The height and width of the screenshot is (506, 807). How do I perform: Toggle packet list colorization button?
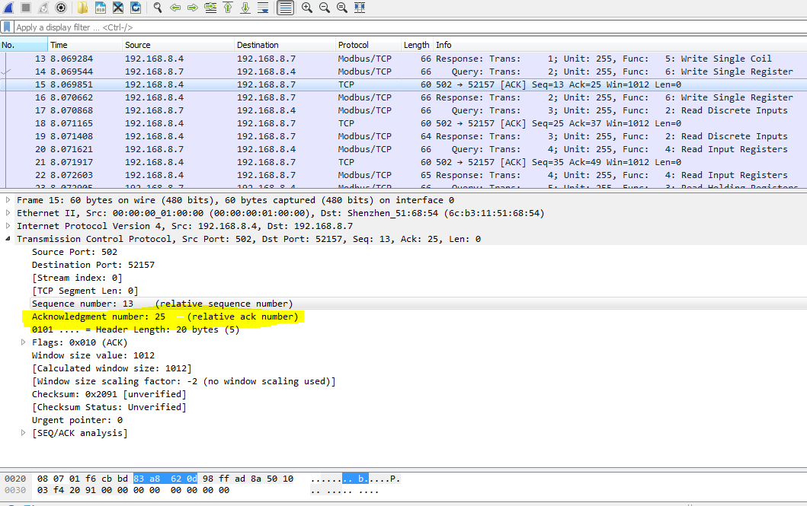[x=285, y=7]
